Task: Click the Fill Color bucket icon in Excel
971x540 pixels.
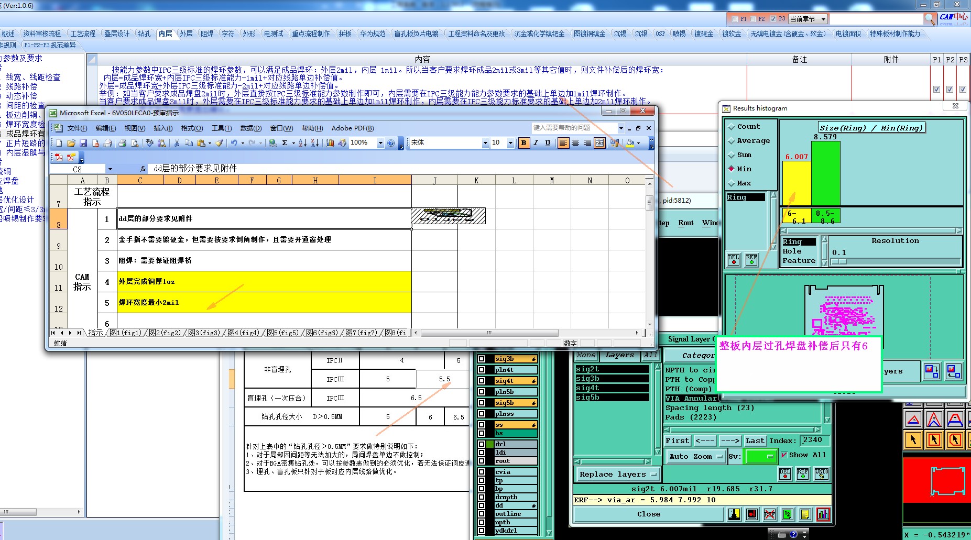Action: coord(630,143)
